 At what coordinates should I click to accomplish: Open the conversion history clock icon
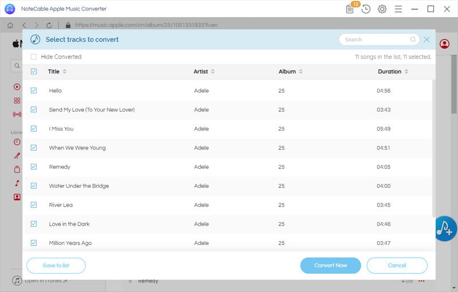(366, 9)
